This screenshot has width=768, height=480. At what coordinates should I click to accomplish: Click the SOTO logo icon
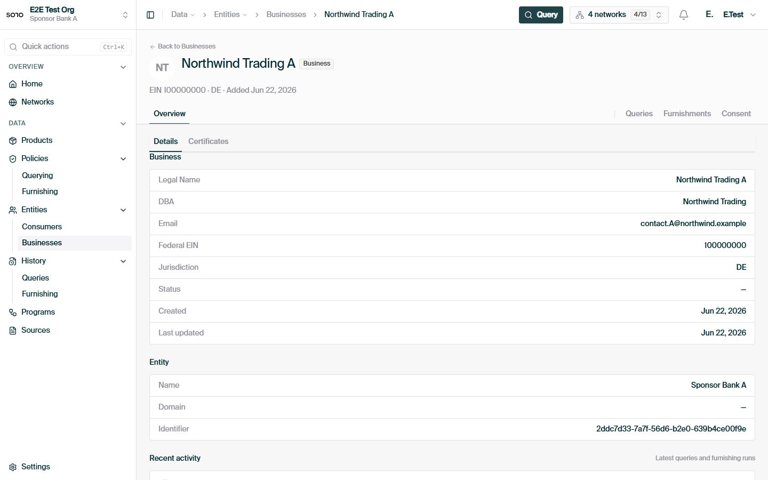15,14
